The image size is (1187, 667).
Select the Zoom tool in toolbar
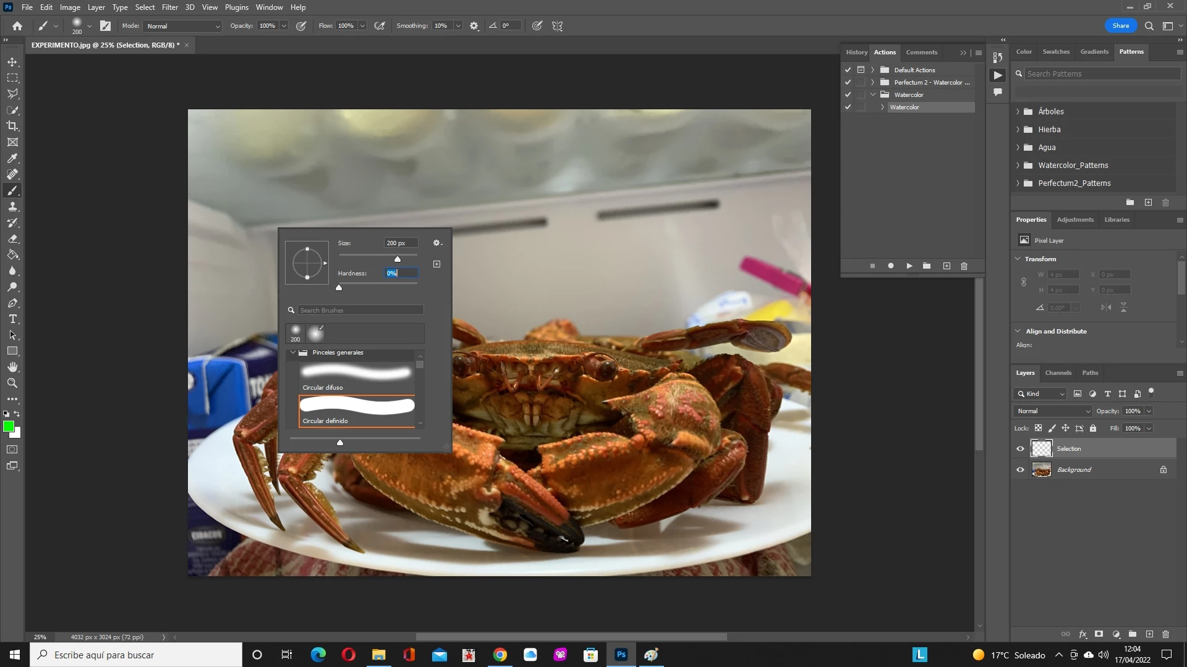12,384
